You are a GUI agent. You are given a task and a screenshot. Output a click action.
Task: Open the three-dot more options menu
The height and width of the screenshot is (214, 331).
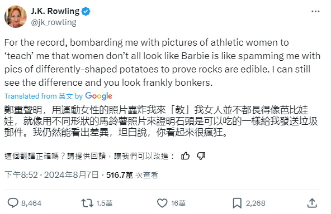click(x=315, y=11)
